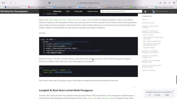
Task: Open the sidebar options dropdown arrow
Action: coord(7,3)
